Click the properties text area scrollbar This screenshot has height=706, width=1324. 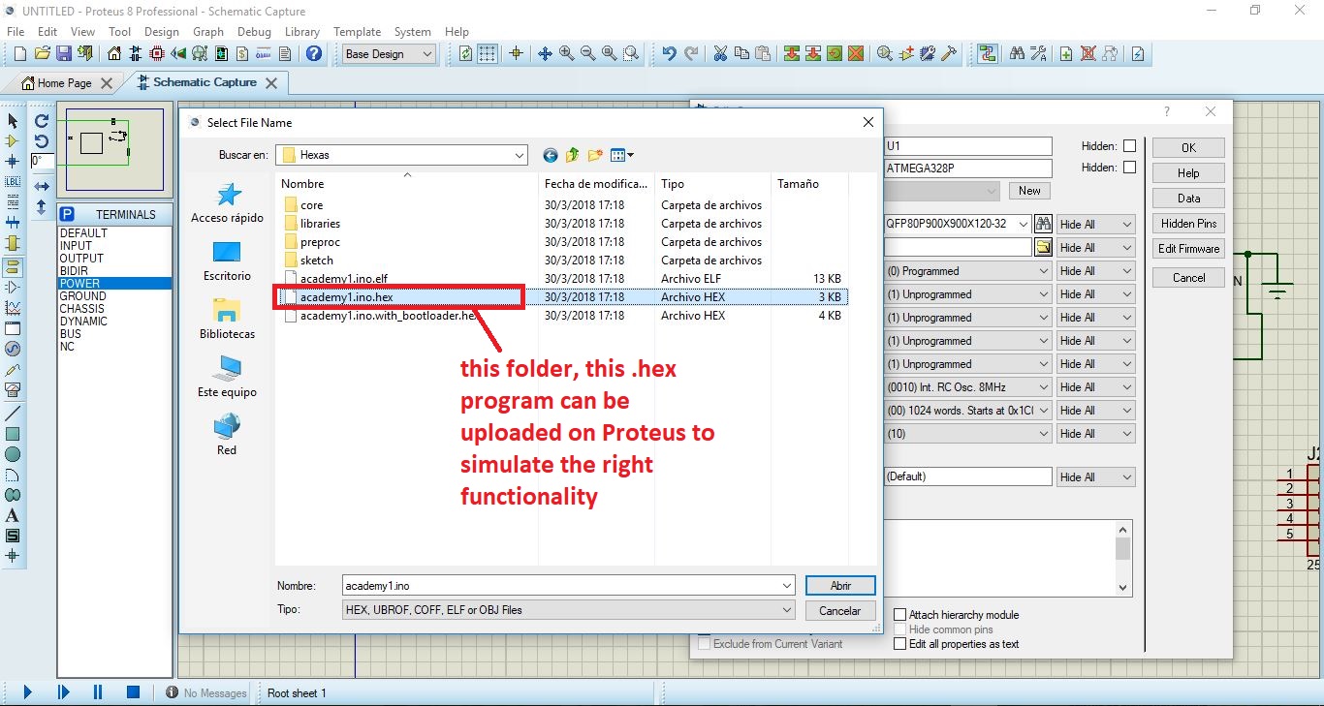click(1123, 557)
